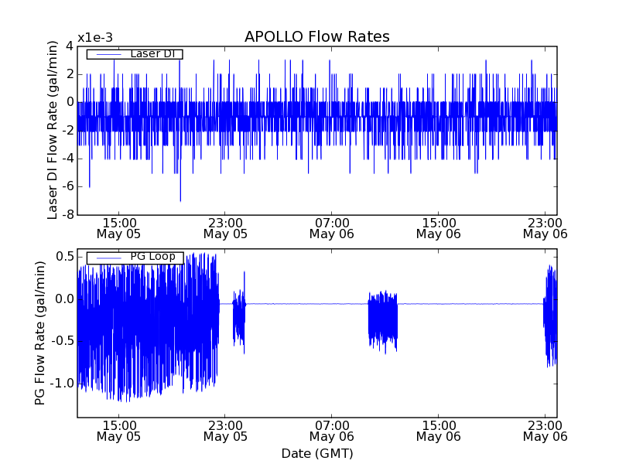Click the -8 tick on Laser DI axis
Screen dimensions: 619x464
point(69,214)
